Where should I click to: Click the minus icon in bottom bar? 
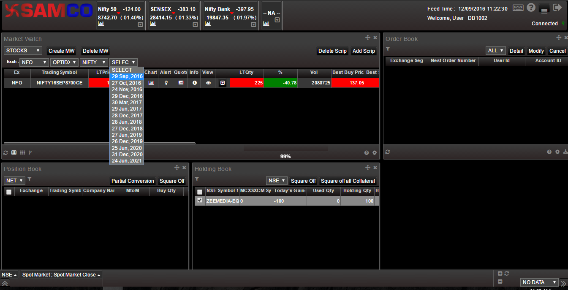click(x=500, y=282)
